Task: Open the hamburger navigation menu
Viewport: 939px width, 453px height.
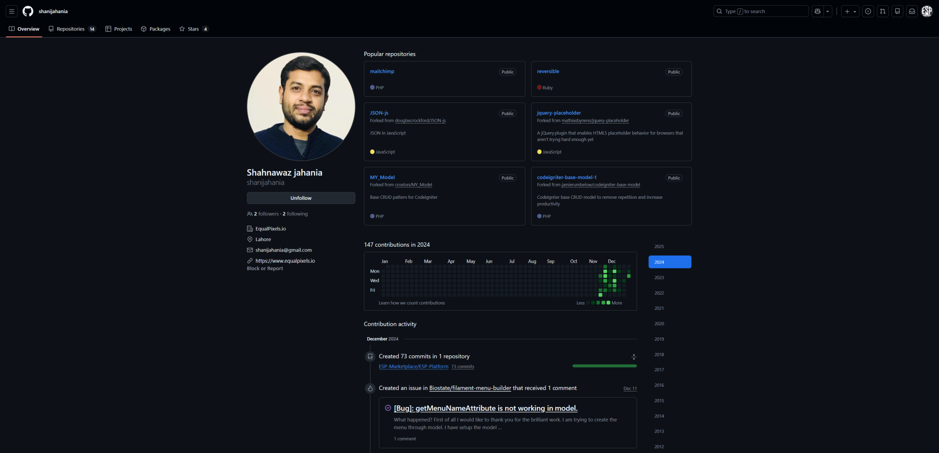Action: 11,11
